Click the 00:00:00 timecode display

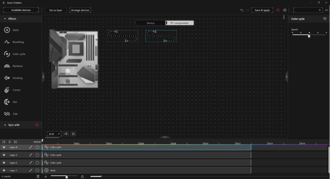tap(37, 142)
